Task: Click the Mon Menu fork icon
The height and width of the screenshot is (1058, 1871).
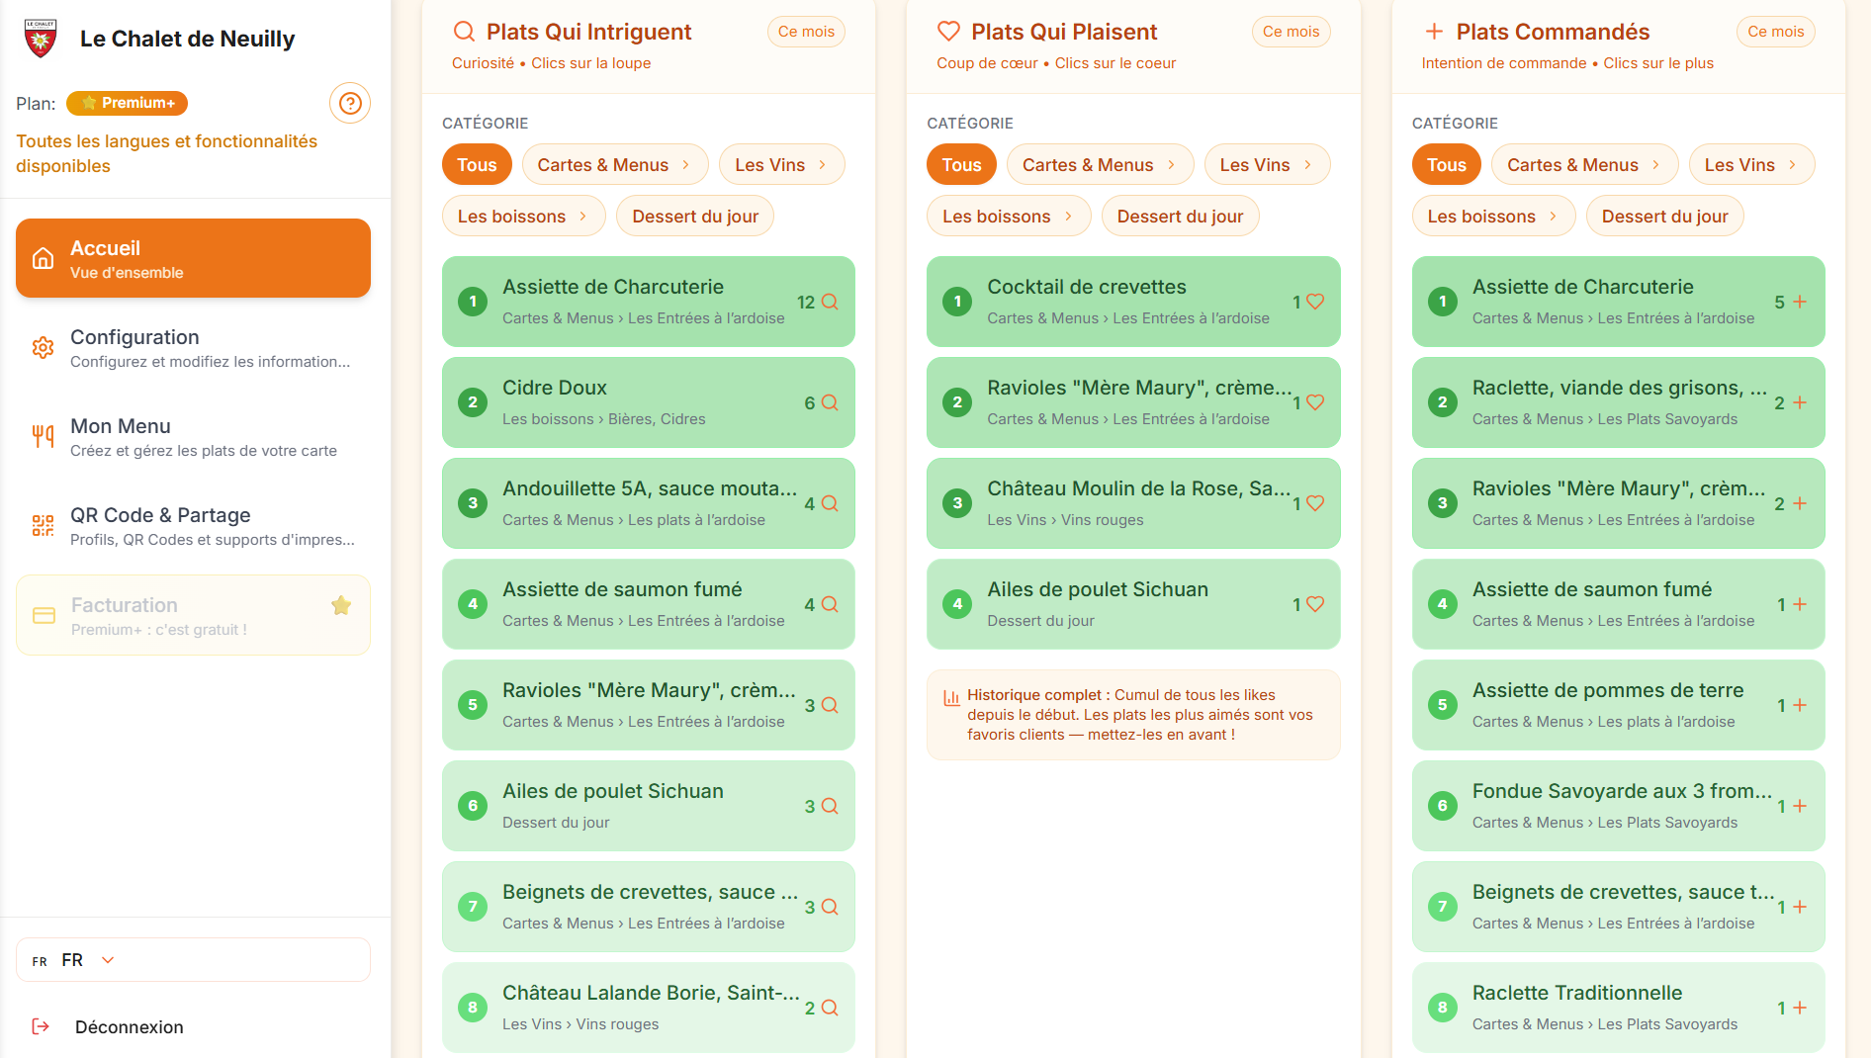Action: coord(43,437)
